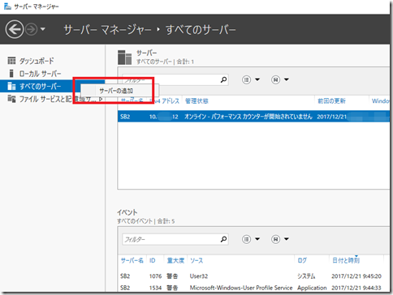393x295 pixels.
Task: Sort by 管理状態 column header
Action: pos(196,101)
